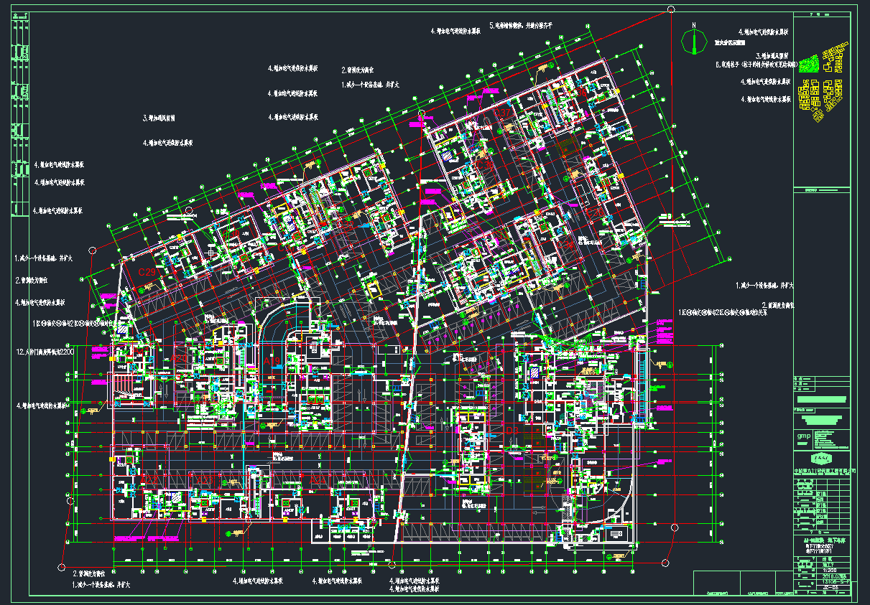Click the 取消柱子 annotation near key plan
This screenshot has width=870, height=605.
pyautogui.click(x=753, y=64)
